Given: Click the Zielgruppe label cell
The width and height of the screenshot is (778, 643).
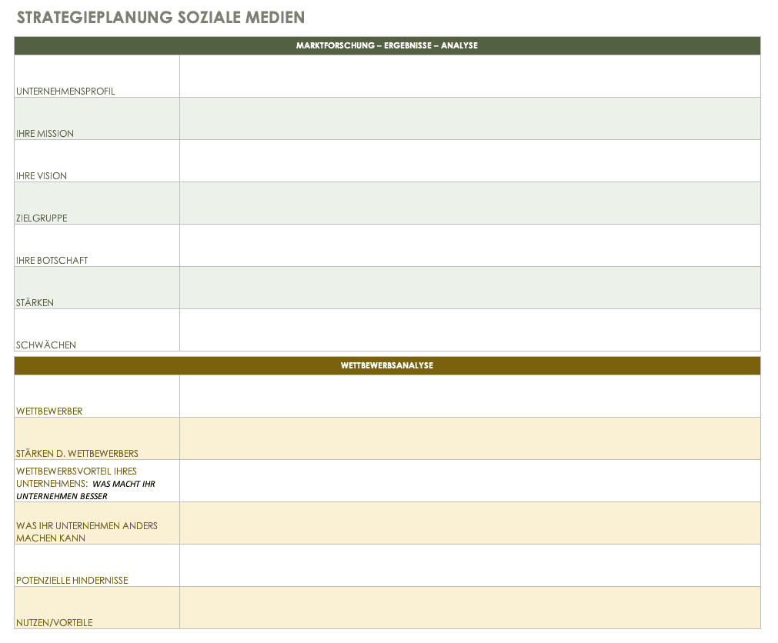Looking at the screenshot, I should (x=97, y=204).
